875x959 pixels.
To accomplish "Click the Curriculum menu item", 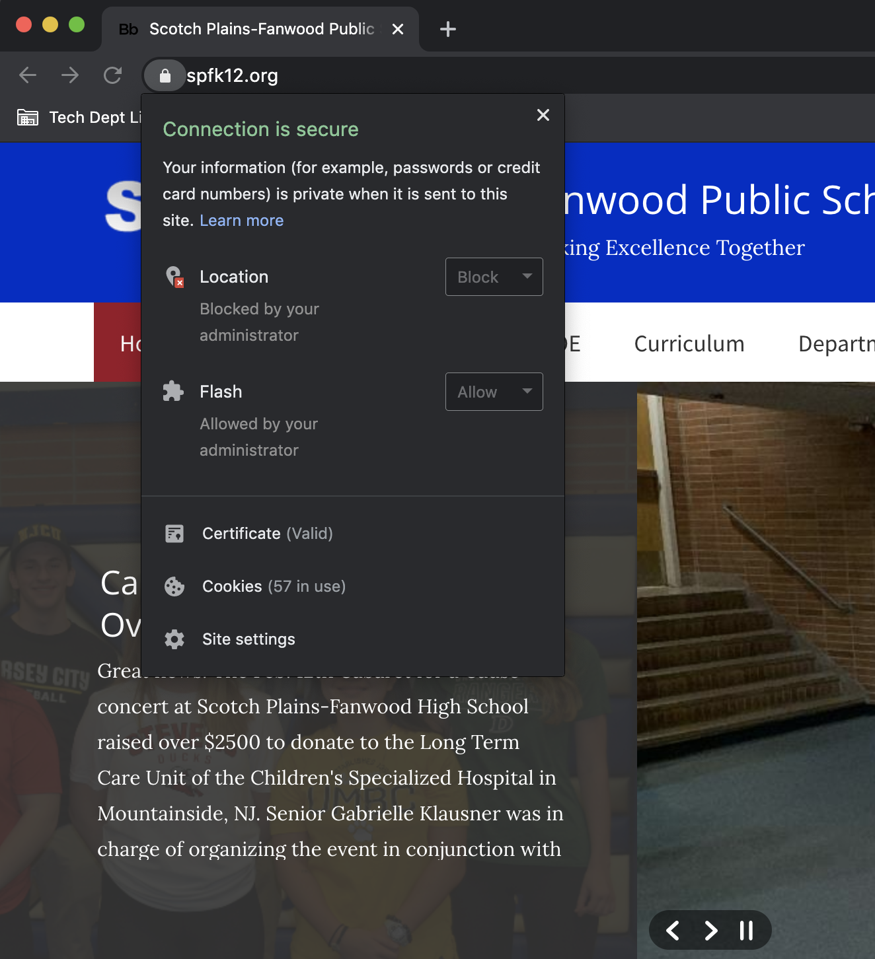I will (x=689, y=343).
